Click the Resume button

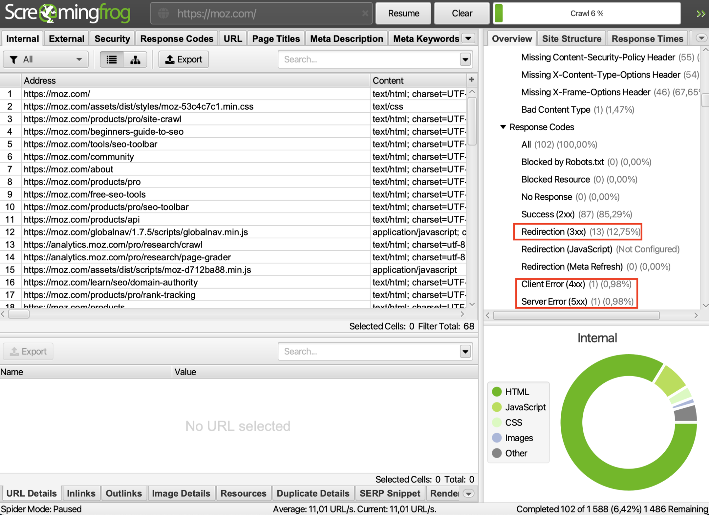click(403, 13)
